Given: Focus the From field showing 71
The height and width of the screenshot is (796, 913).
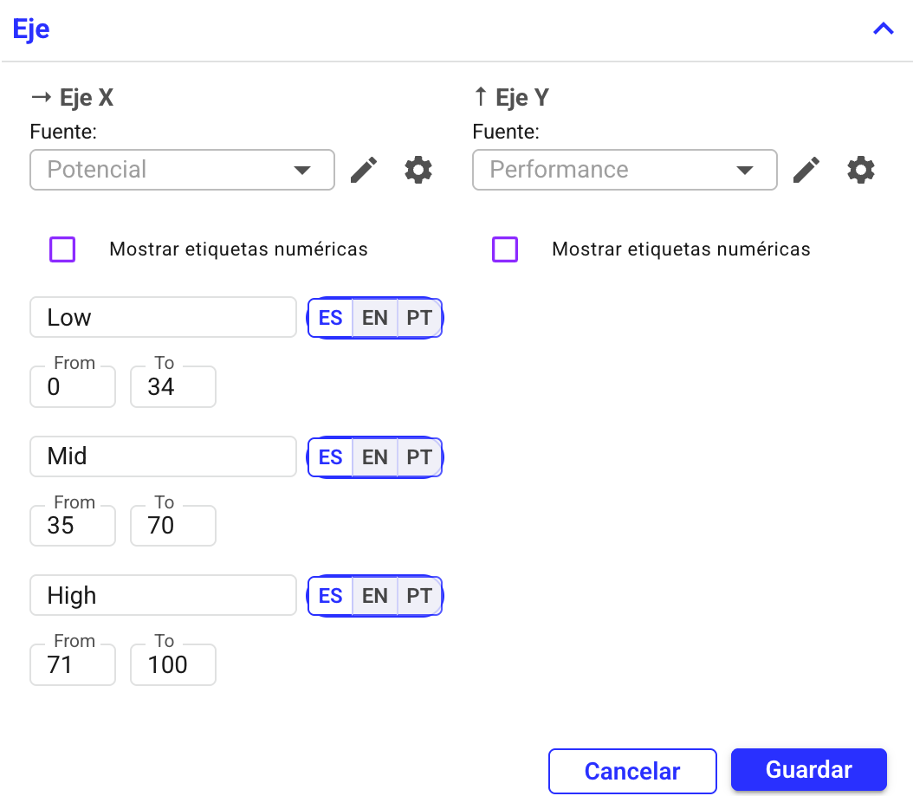Looking at the screenshot, I should pyautogui.click(x=72, y=665).
